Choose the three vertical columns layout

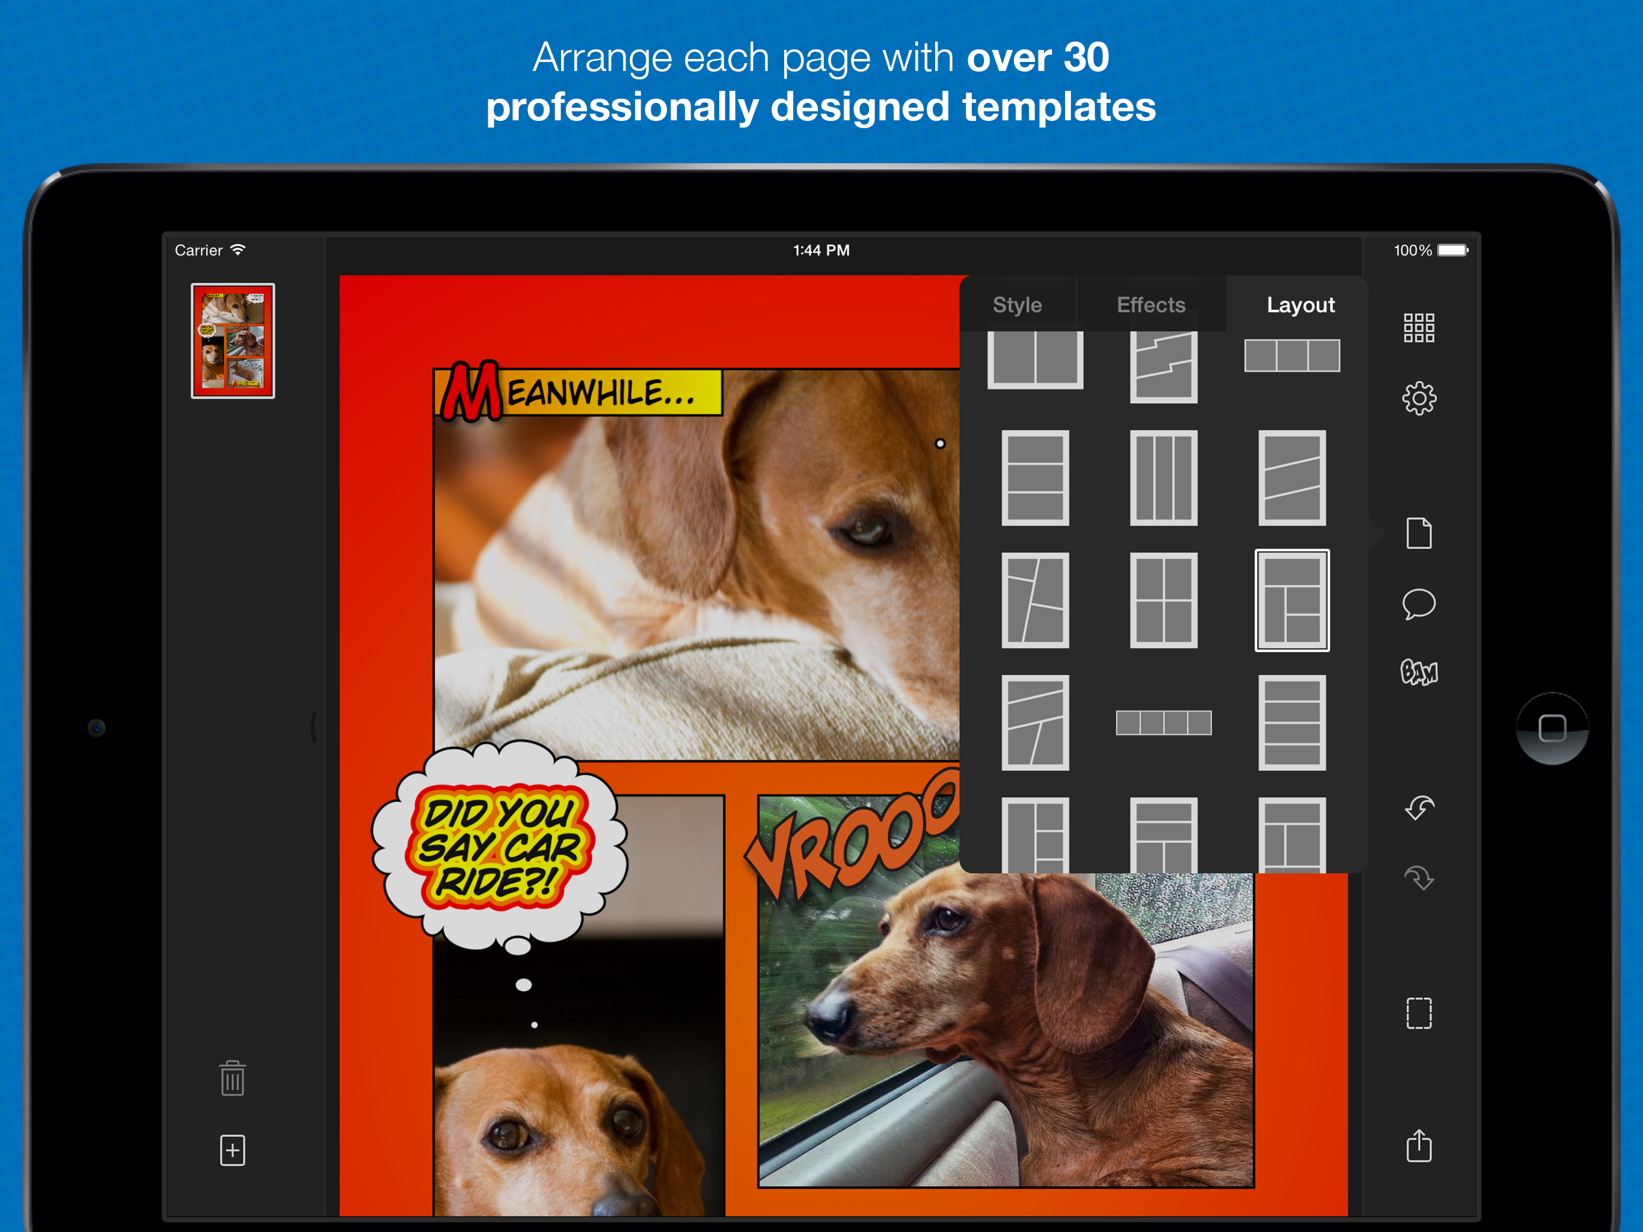coord(1163,478)
